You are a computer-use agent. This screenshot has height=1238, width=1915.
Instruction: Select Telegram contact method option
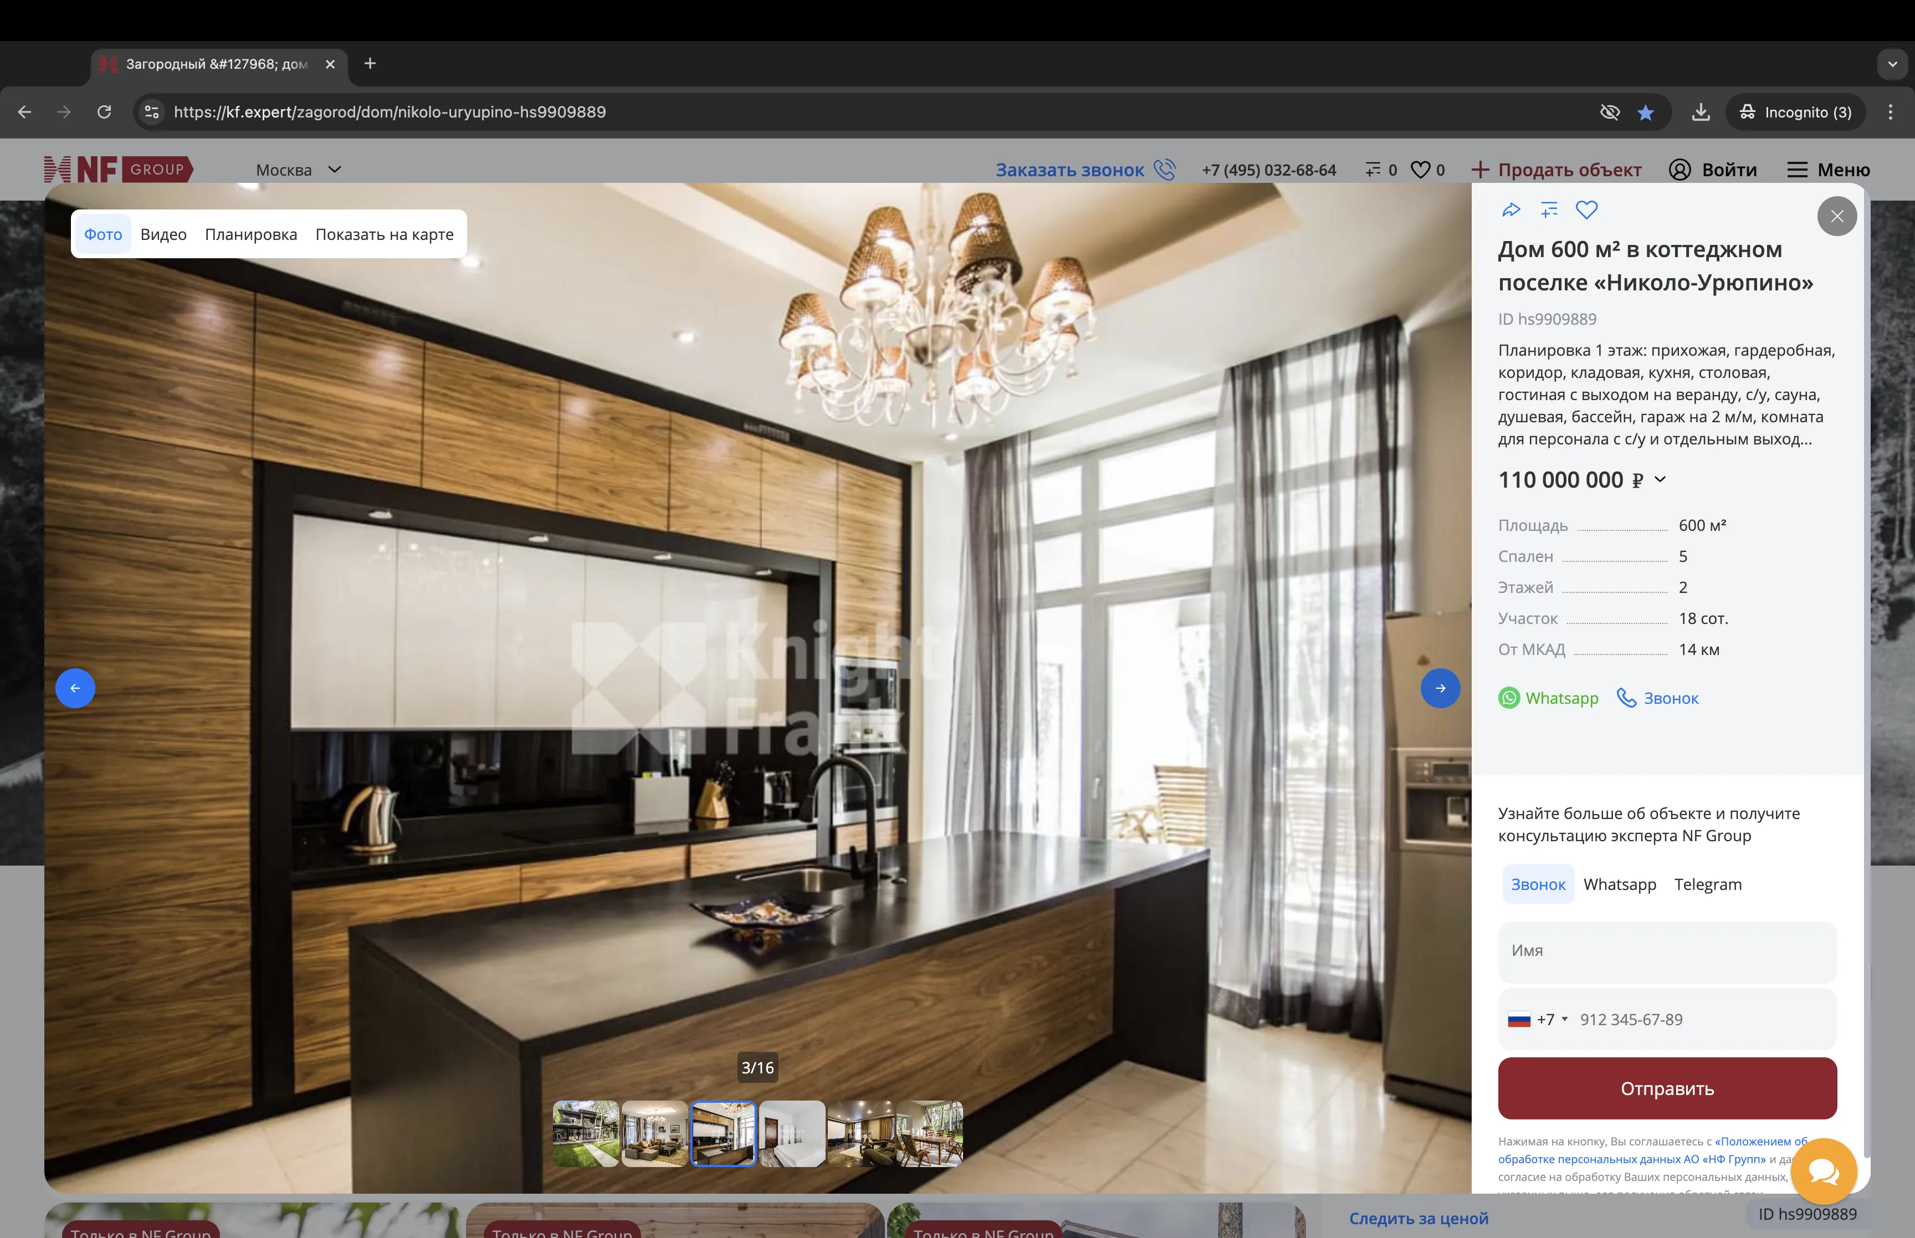pyautogui.click(x=1708, y=884)
